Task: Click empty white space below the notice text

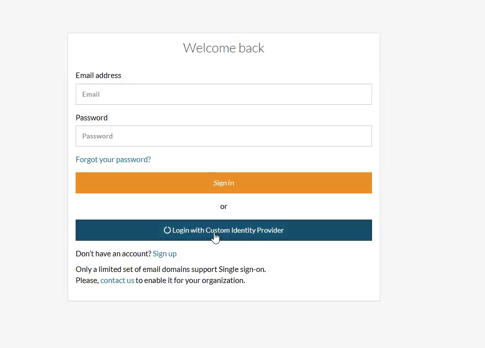Action: 223,293
